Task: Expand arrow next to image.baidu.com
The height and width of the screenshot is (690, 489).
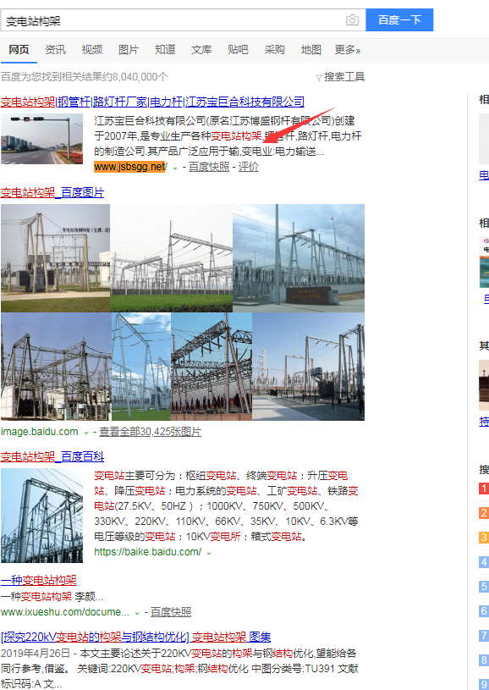Action: [86, 433]
